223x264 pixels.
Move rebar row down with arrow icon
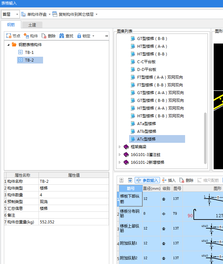[x=130, y=180]
